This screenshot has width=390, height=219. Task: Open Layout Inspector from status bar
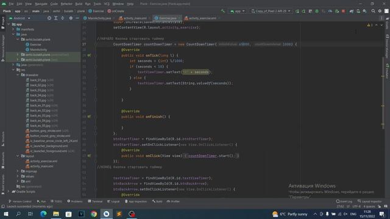[370, 201]
